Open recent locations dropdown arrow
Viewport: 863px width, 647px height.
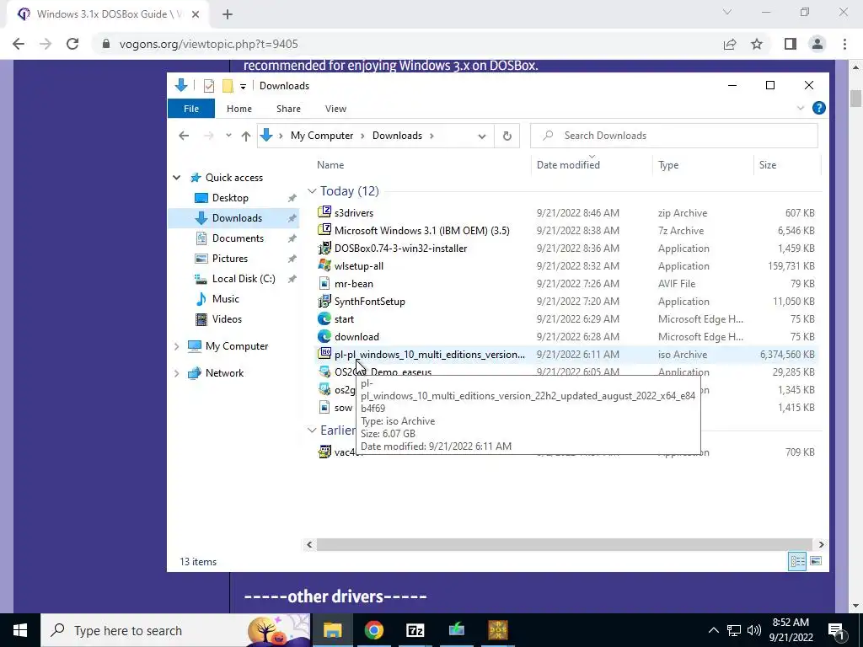[x=228, y=136]
